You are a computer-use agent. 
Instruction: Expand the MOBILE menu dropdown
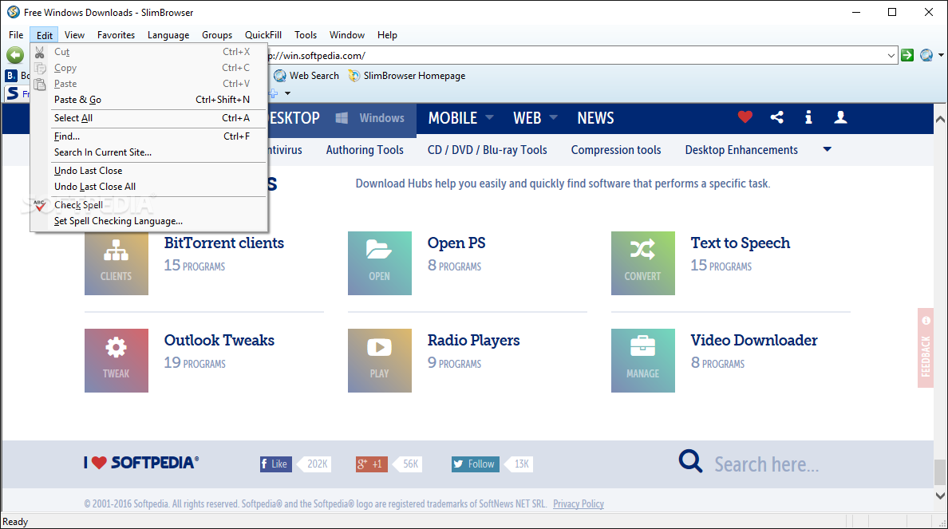(x=489, y=117)
